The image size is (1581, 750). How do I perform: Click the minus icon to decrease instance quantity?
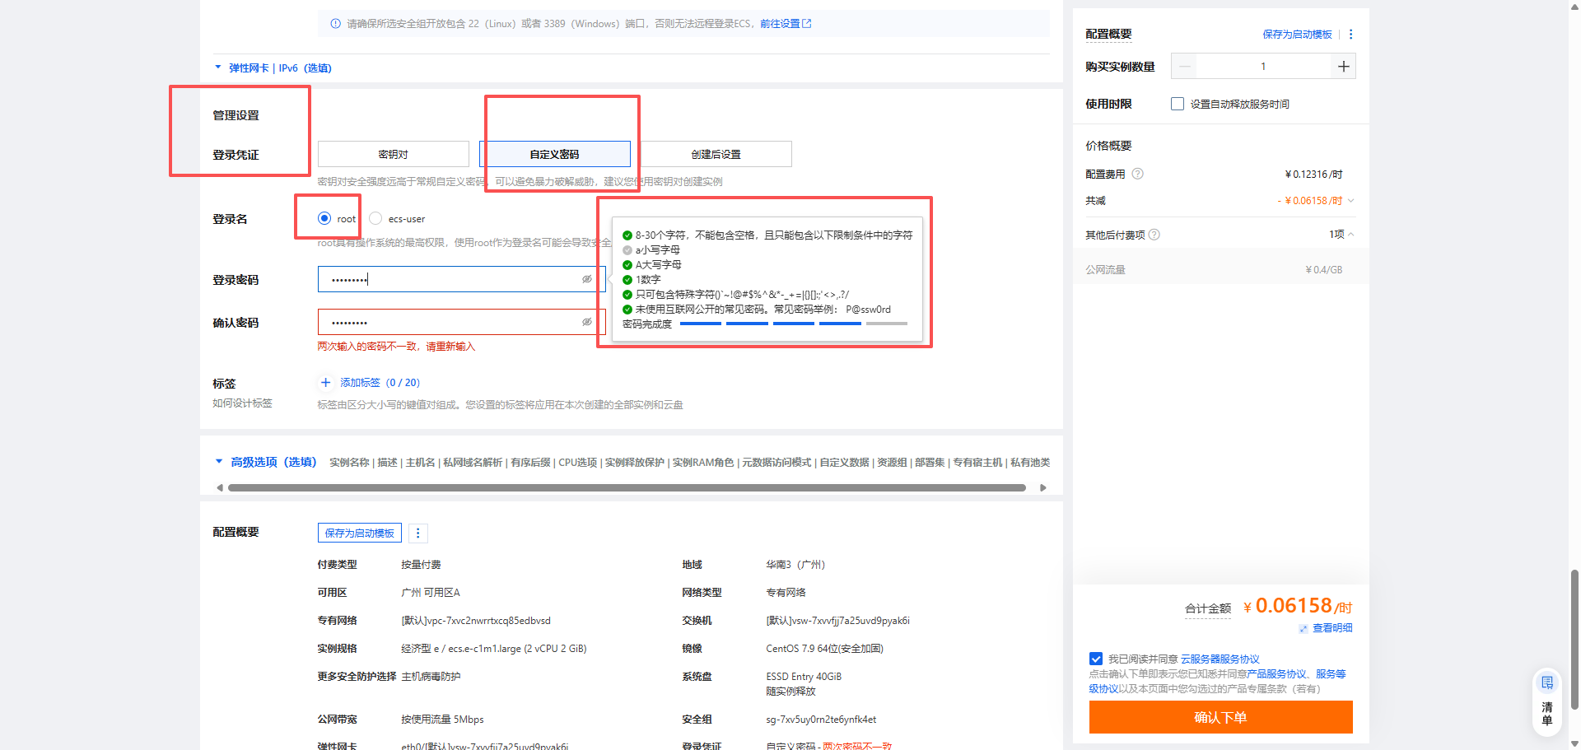1184,67
